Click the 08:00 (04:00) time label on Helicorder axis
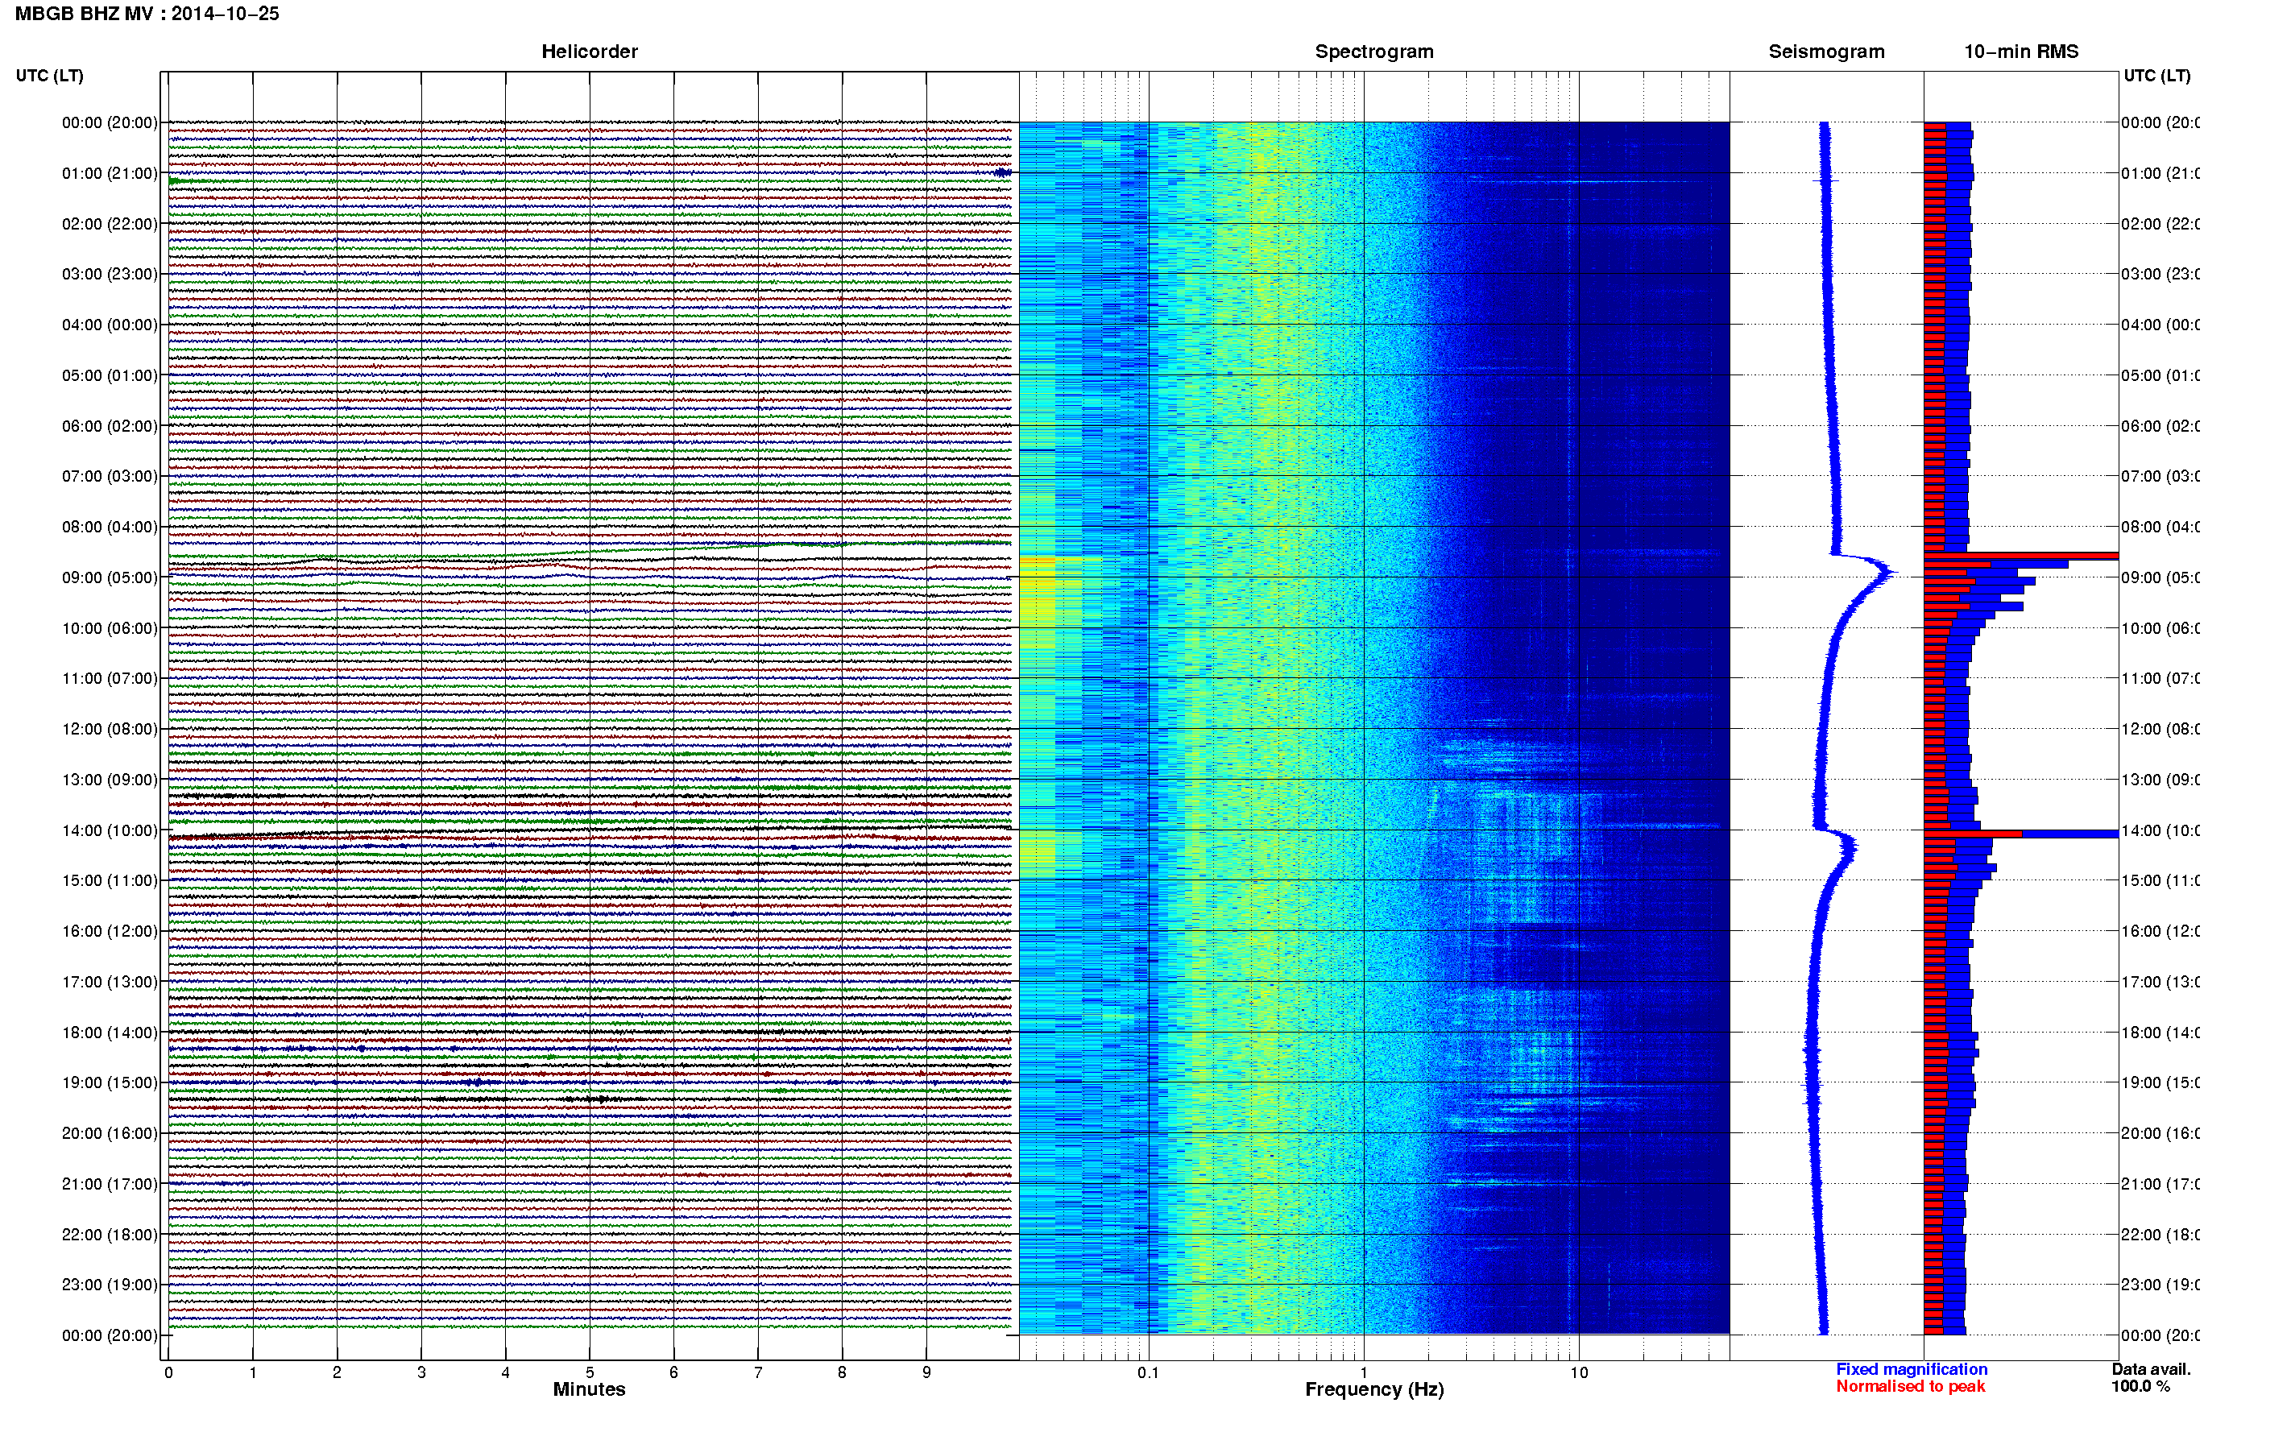The image size is (2291, 1432). tap(110, 527)
